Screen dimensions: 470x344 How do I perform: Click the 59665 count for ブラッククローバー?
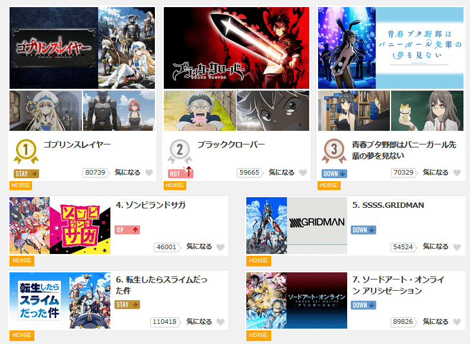pyautogui.click(x=250, y=173)
